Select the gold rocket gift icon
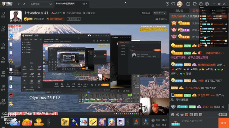 click(65, 122)
